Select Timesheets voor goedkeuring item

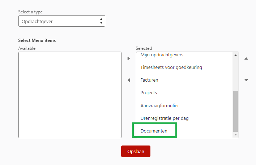[x=171, y=67]
